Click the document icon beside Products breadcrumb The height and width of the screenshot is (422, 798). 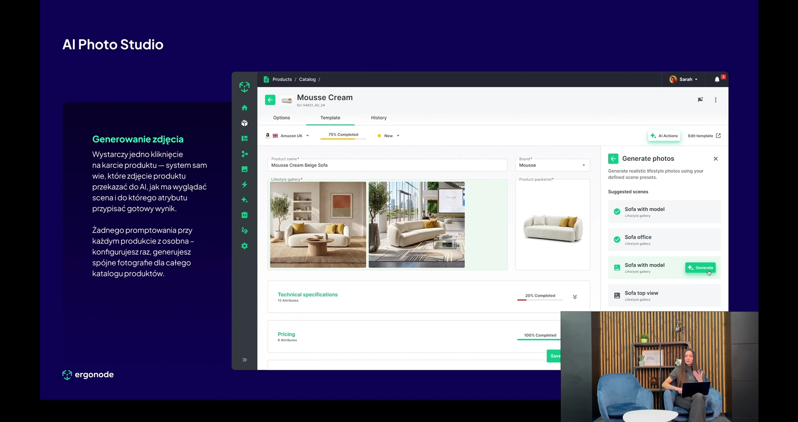point(266,79)
